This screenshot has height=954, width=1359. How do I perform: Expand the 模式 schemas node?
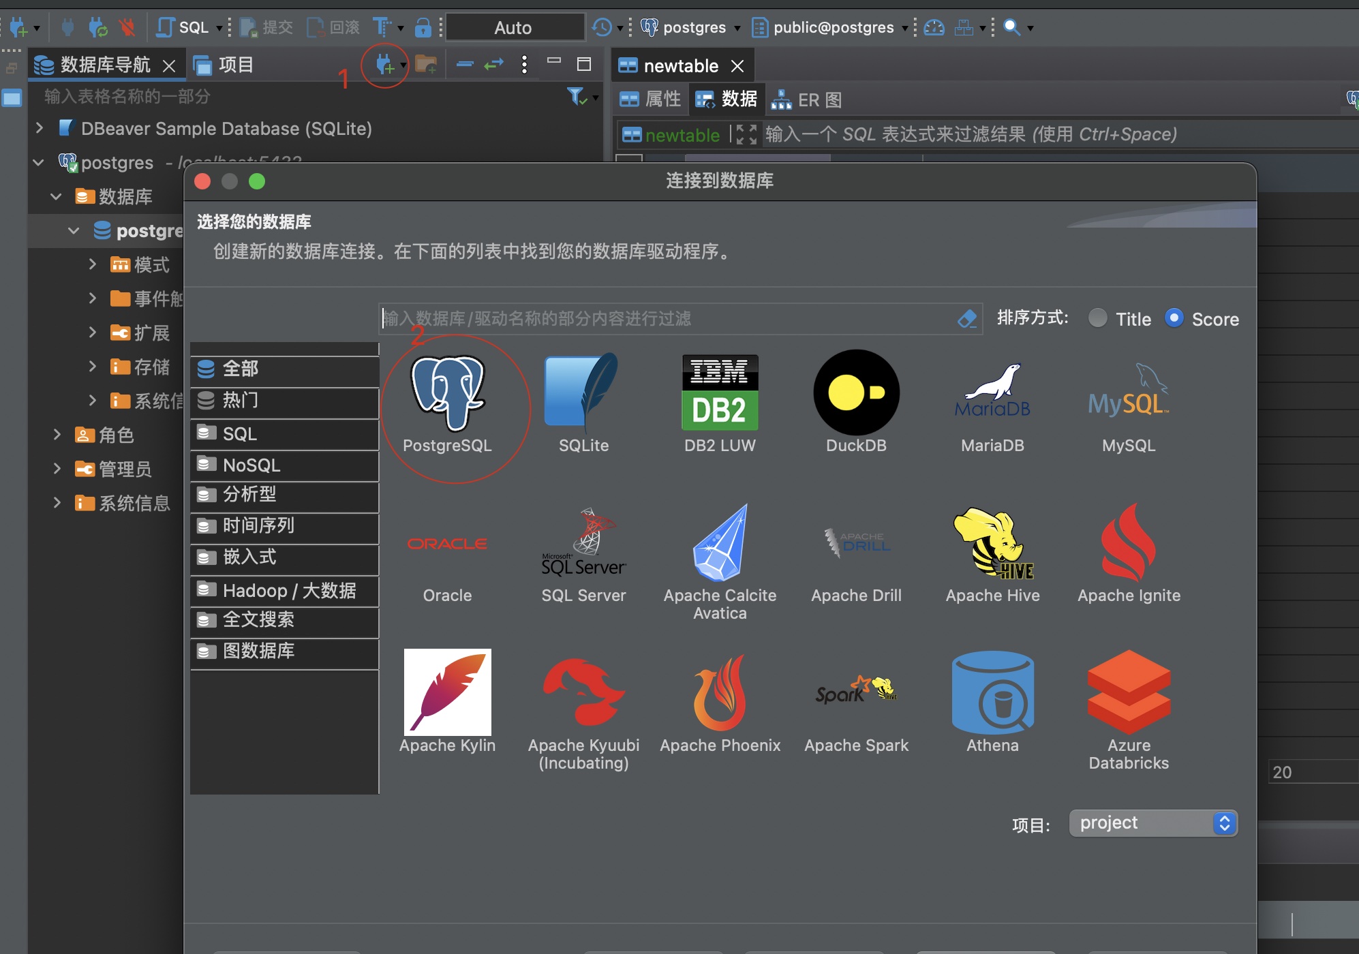coord(92,264)
